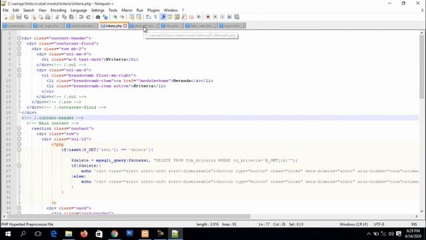This screenshot has width=426, height=240.
Task: Click the Open file toolbar icon
Action: pyautogui.click(x=12, y=17)
